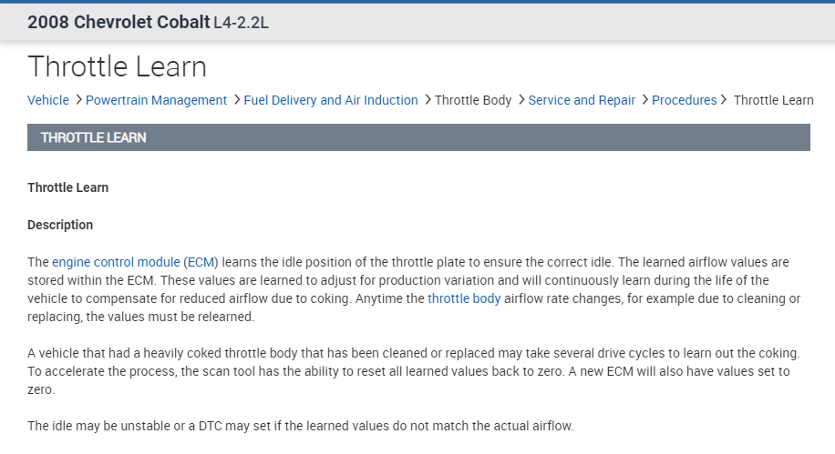Select the Throttle Body breadcrumb text
Image resolution: width=835 pixels, height=454 pixels.
[x=473, y=100]
